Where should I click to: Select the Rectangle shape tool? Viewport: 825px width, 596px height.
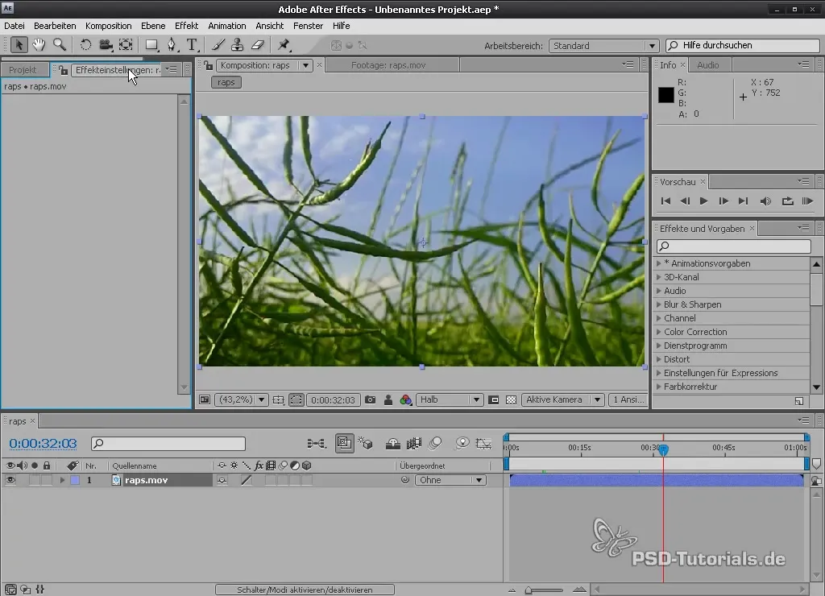point(151,45)
